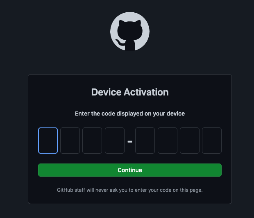Click the instruction text about entering the code
This screenshot has height=218, width=254.
tap(130, 114)
